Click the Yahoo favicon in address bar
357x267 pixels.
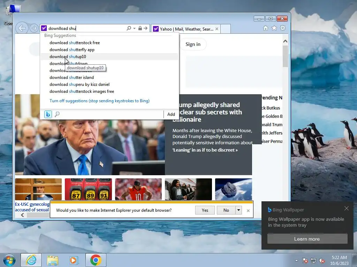click(44, 28)
